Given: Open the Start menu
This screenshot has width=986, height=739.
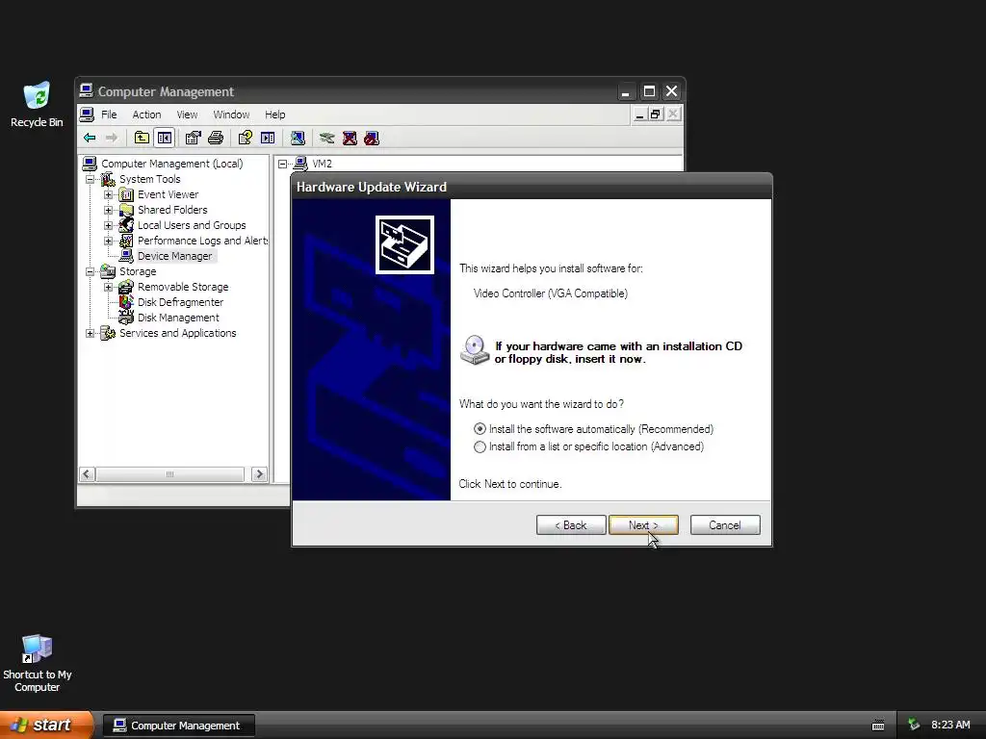Looking at the screenshot, I should click(x=46, y=726).
